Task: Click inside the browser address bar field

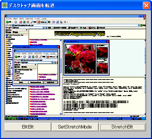Action: click(75, 25)
